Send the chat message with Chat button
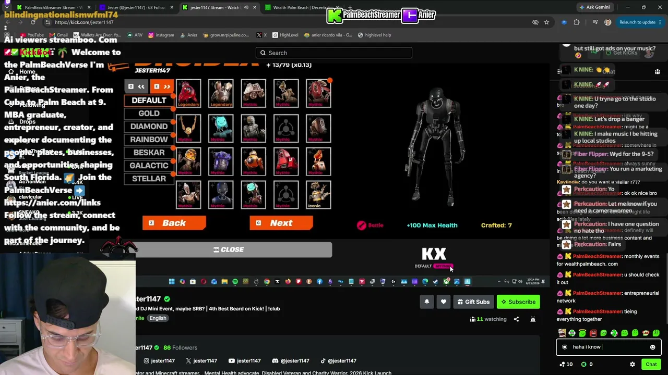Image resolution: width=668 pixels, height=375 pixels. click(651, 365)
